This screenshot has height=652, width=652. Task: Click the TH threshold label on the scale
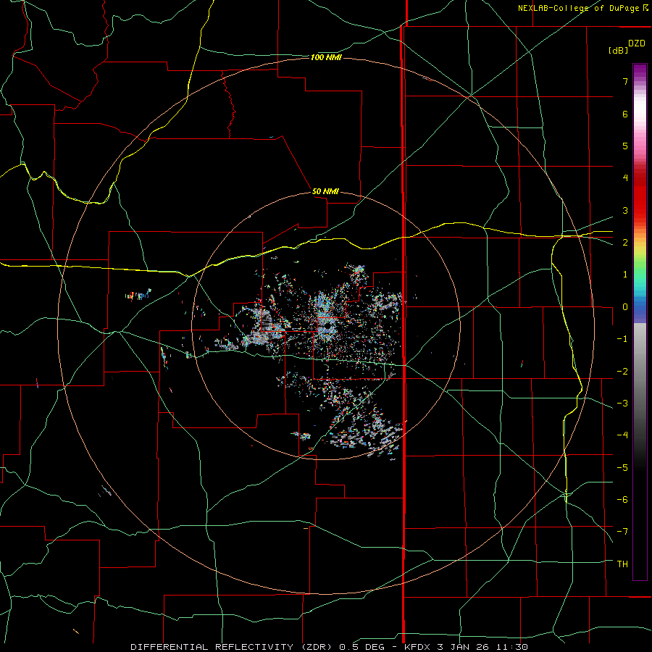pos(622,564)
